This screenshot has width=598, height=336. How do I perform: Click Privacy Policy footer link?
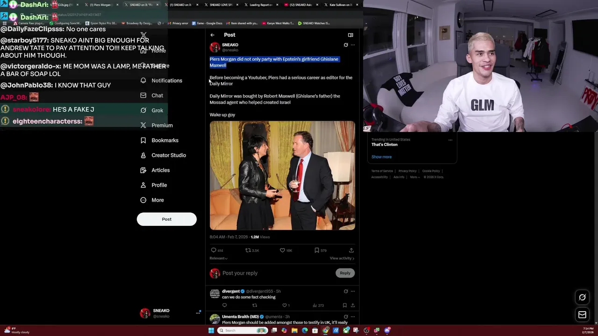(x=407, y=171)
